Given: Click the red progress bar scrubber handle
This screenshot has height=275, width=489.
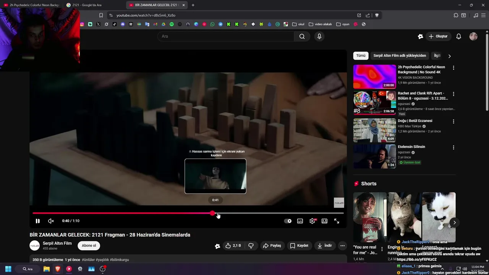Looking at the screenshot, I should pos(212,213).
